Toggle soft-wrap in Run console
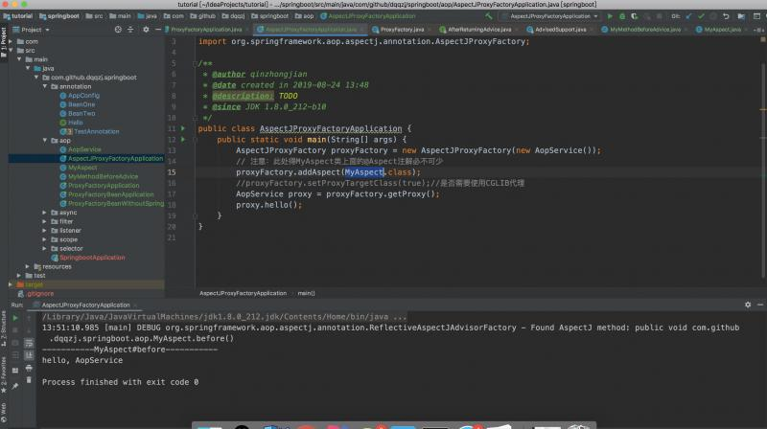The width and height of the screenshot is (767, 429). point(29,343)
